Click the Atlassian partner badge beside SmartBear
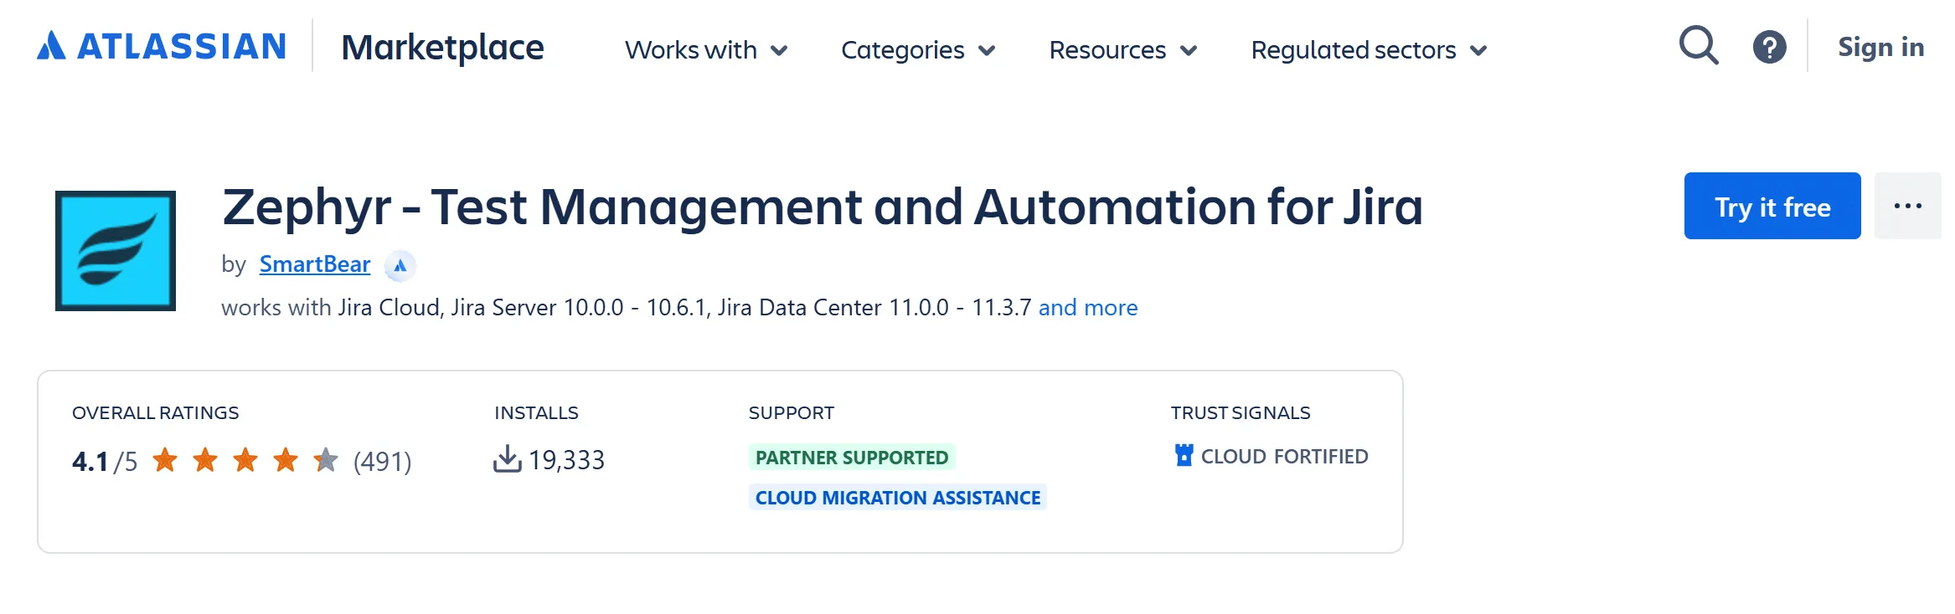The image size is (1955, 614). tap(400, 266)
